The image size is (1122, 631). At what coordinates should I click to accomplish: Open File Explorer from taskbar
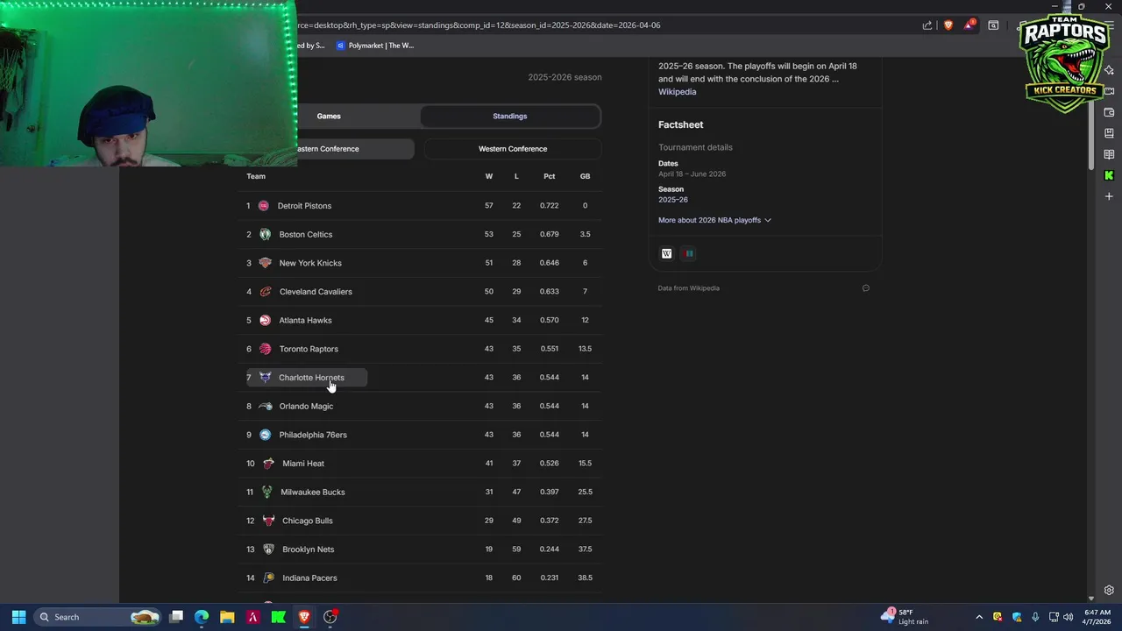227,617
